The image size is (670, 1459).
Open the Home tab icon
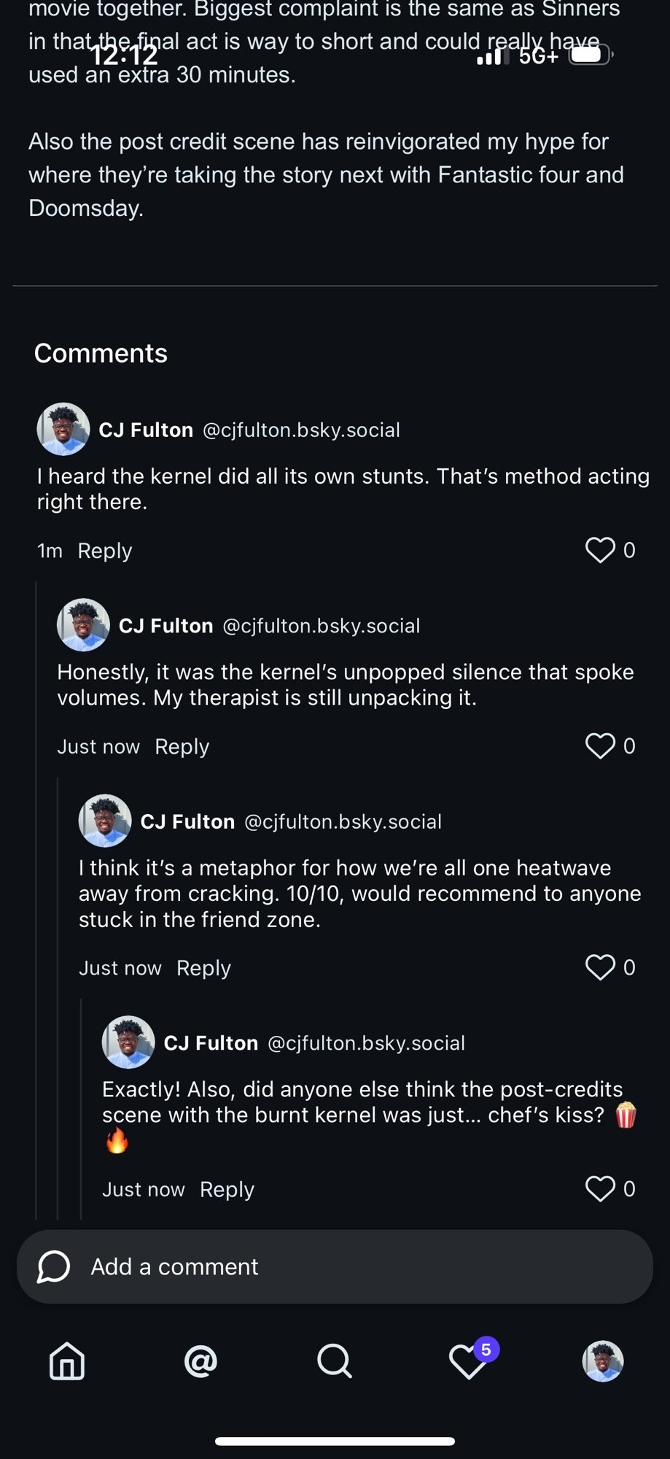67,1361
